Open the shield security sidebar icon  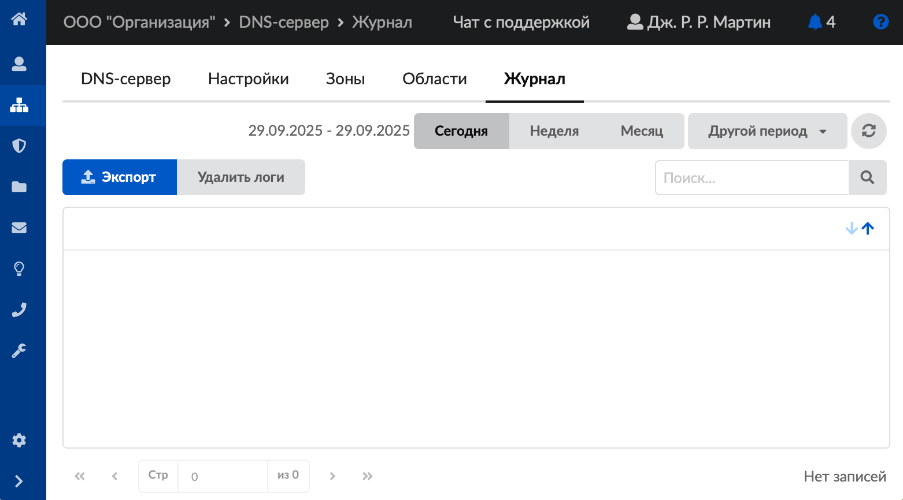[19, 145]
